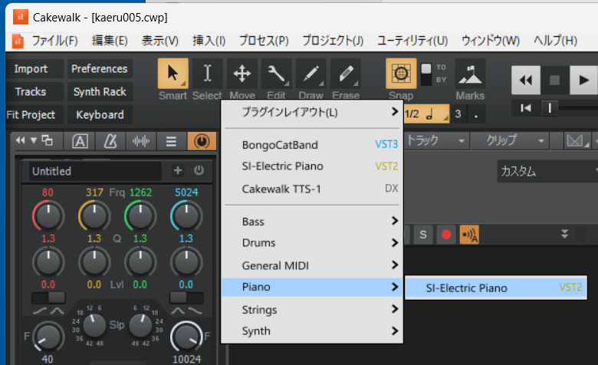Open the トラック dropdown menu
Image resolution: width=598 pixels, height=365 pixels.
(x=436, y=141)
